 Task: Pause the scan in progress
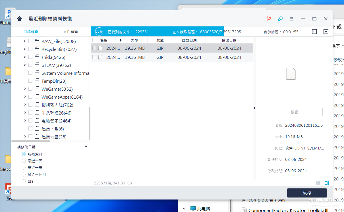[x=314, y=32]
